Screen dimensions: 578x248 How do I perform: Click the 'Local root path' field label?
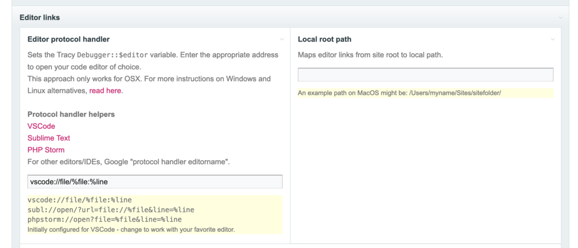click(x=324, y=39)
